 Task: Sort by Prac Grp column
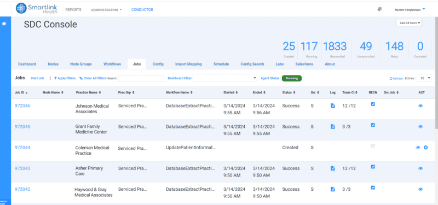point(126,92)
